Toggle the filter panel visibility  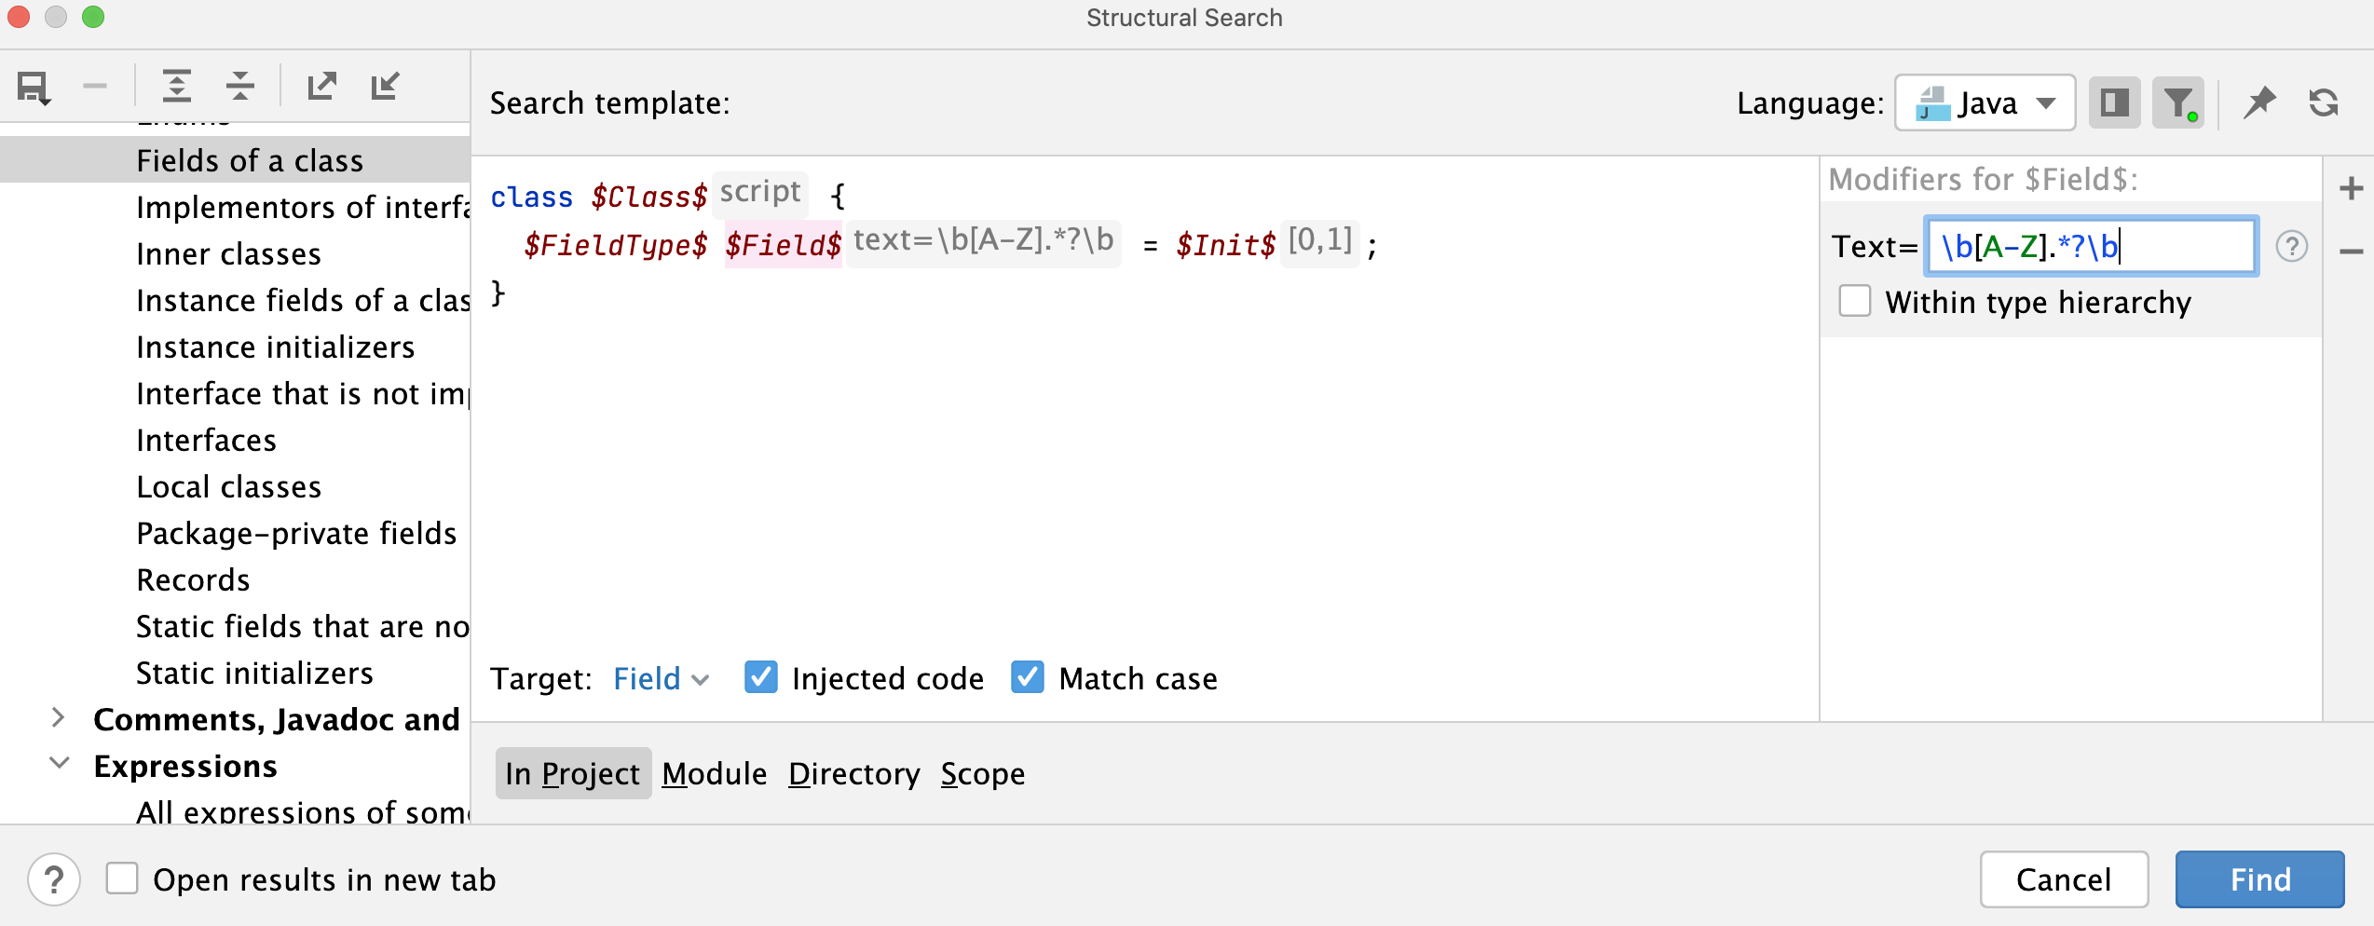[x=2178, y=102]
